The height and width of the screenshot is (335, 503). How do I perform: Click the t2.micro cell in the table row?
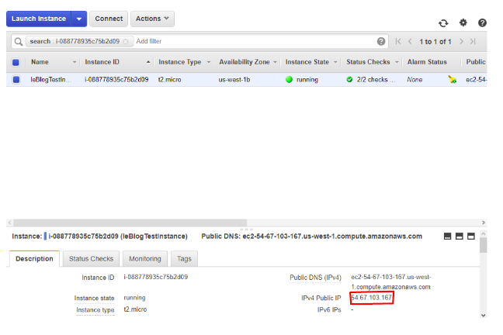click(169, 80)
